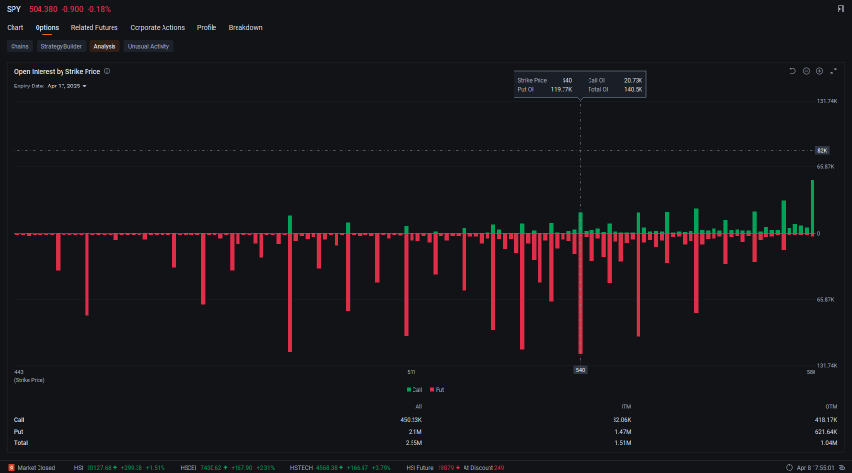Click the total call value 450.23K

(x=411, y=420)
